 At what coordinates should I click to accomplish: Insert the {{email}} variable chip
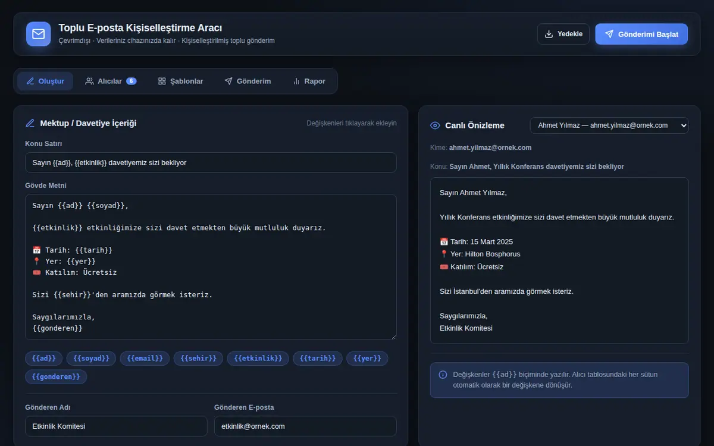[145, 358]
